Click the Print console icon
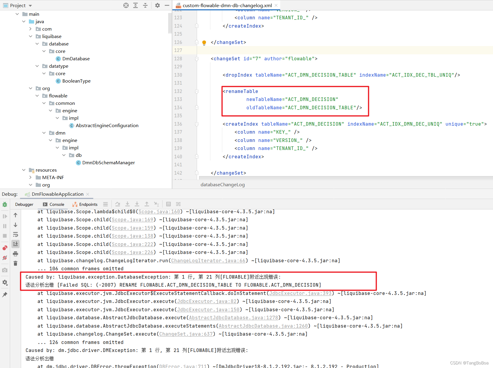 15,254
